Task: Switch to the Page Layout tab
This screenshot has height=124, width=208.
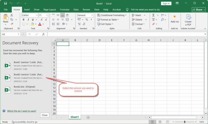Action: (x=50, y=9)
